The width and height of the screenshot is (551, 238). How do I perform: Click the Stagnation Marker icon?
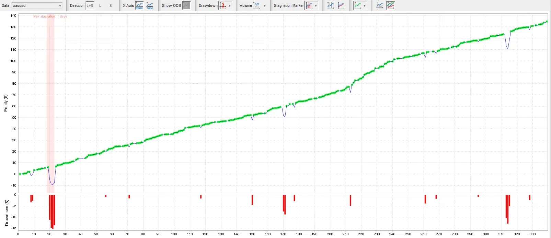[x=309, y=5]
